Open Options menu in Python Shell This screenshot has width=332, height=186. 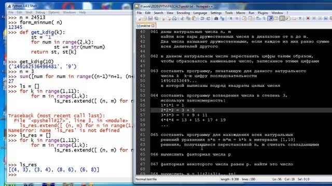[54, 12]
